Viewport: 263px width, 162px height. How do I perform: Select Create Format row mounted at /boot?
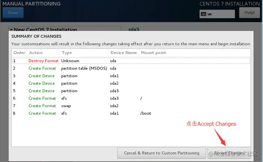pyautogui.click(x=131, y=113)
